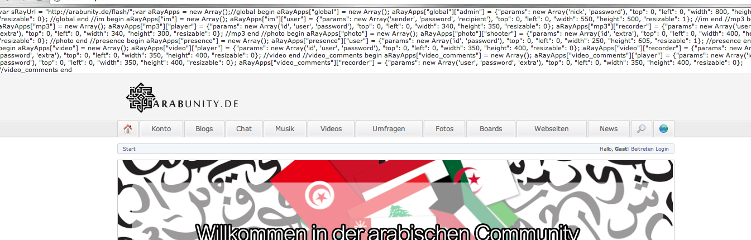751x240 pixels.
Task: Open the News menu item
Action: (x=609, y=128)
